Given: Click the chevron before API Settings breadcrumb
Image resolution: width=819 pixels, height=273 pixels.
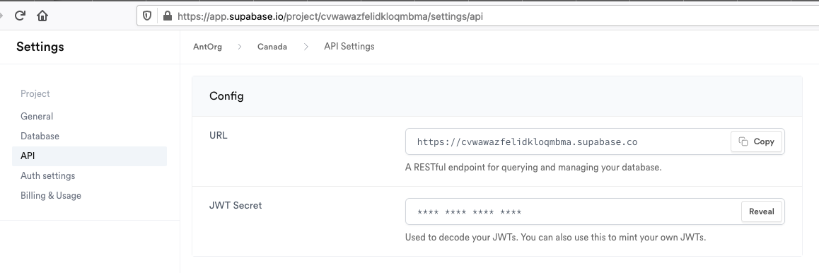Looking at the screenshot, I should pos(306,47).
